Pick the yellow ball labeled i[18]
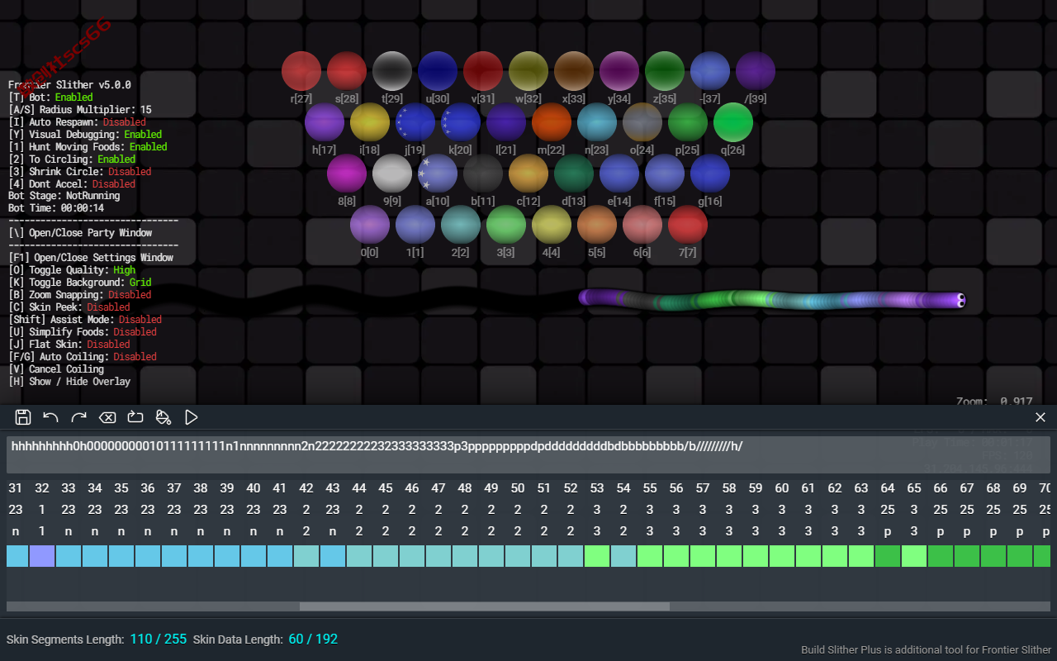1057x661 pixels. click(370, 122)
